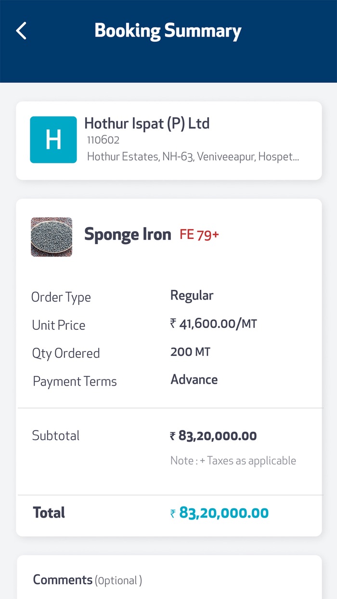Open the Hothur Ispat (P) Ltd supplier card

pyautogui.click(x=168, y=140)
